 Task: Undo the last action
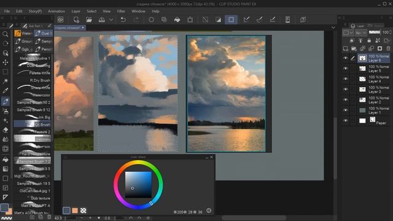coord(123,20)
